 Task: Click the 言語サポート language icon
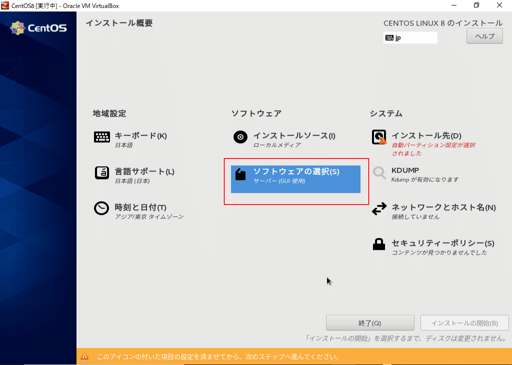click(102, 173)
